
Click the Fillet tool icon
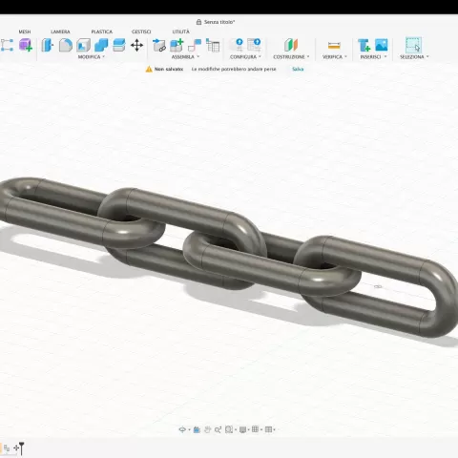[66, 45]
